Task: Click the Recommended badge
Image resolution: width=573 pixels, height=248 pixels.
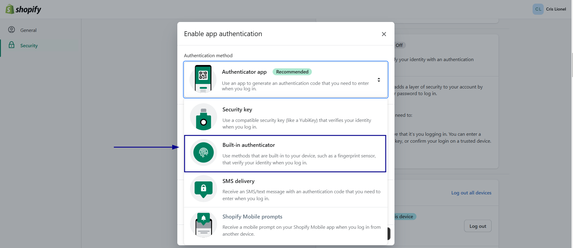Action: point(292,72)
